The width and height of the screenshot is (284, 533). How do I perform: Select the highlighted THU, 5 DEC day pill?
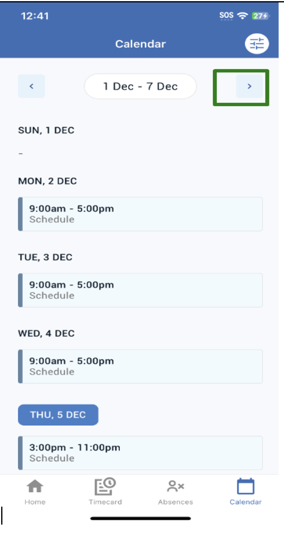(x=58, y=414)
